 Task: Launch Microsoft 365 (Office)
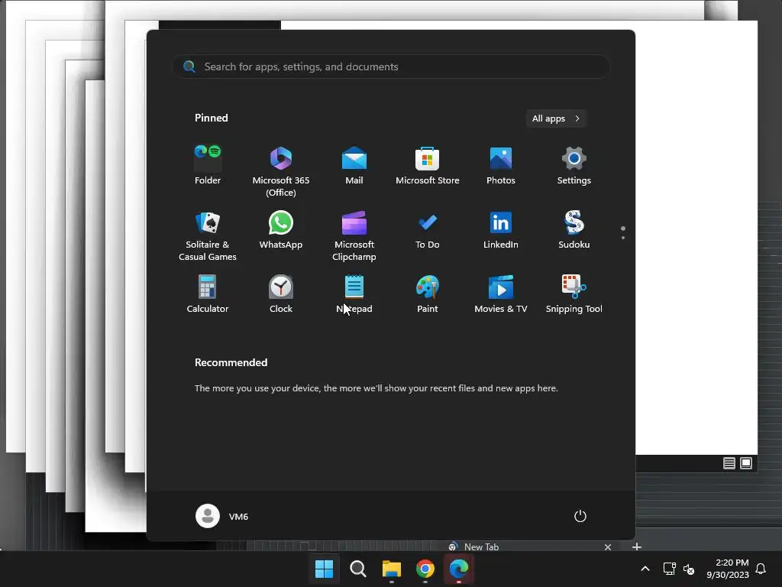click(281, 170)
